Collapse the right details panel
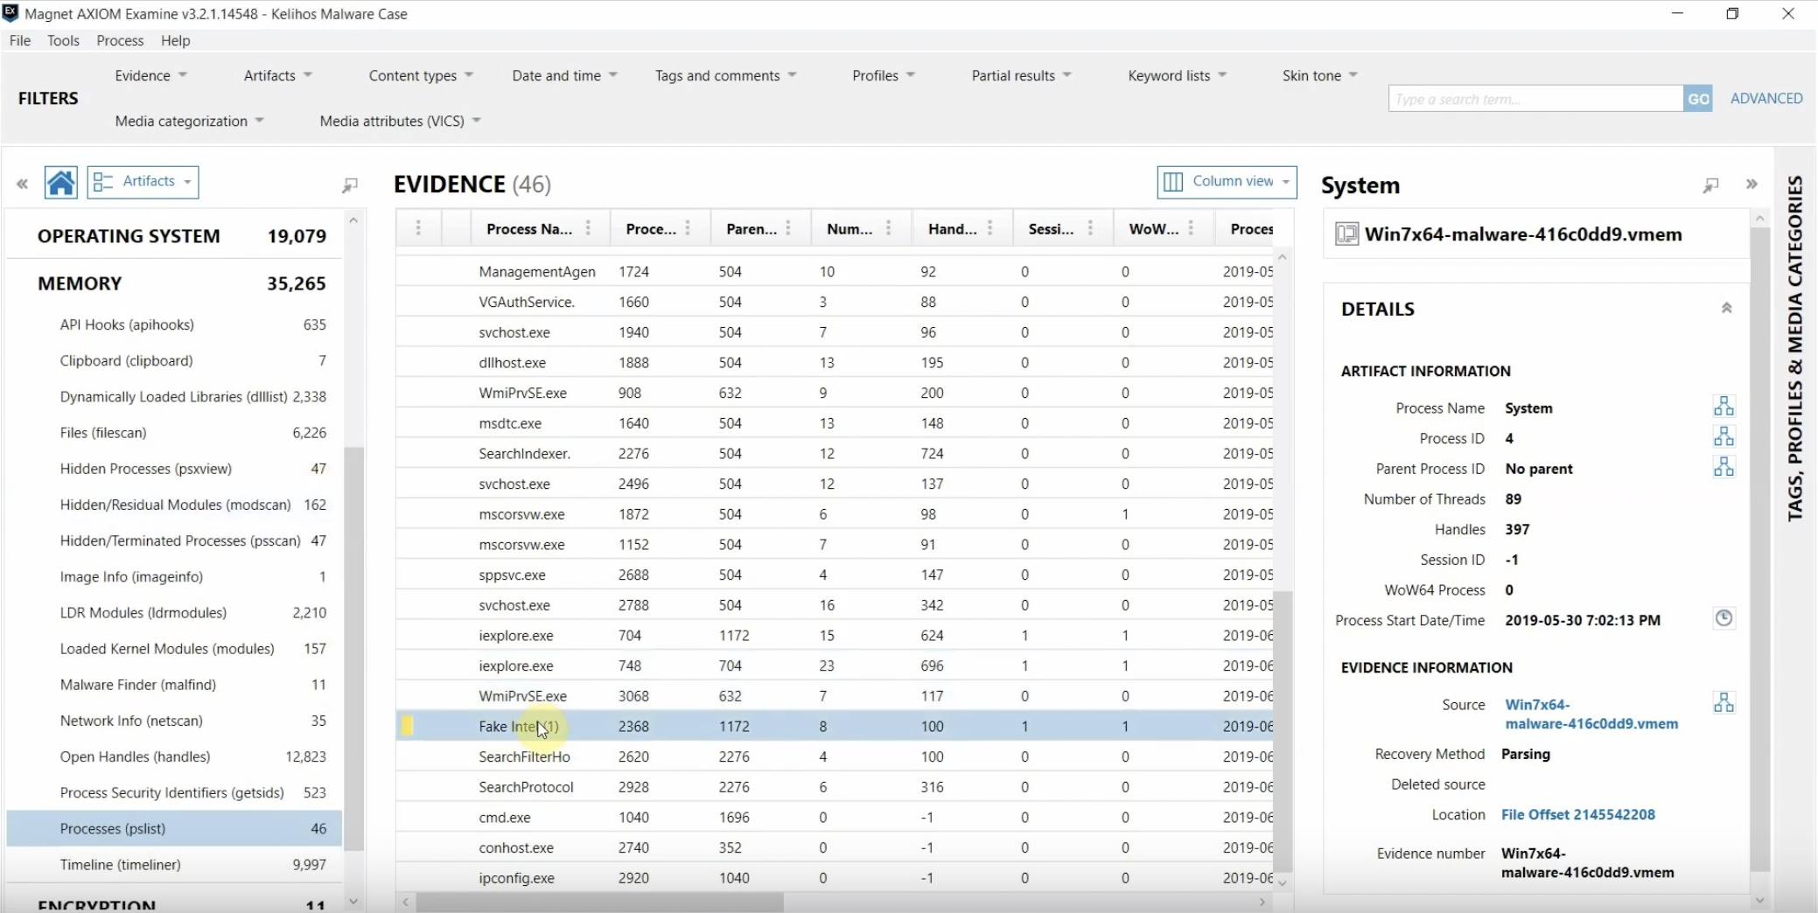1818x913 pixels. [x=1752, y=184]
